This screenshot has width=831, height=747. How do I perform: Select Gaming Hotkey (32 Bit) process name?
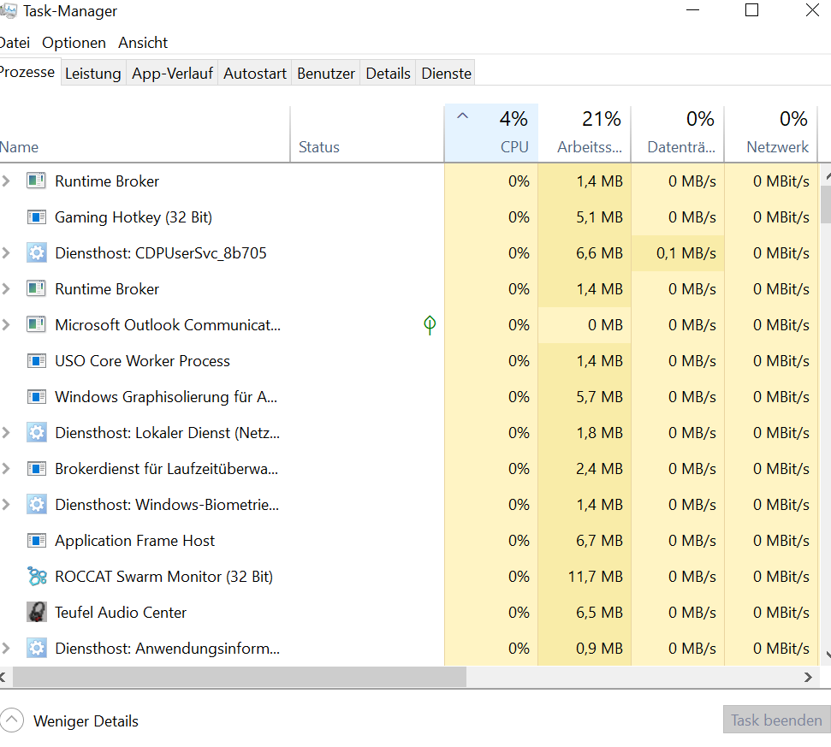click(134, 217)
